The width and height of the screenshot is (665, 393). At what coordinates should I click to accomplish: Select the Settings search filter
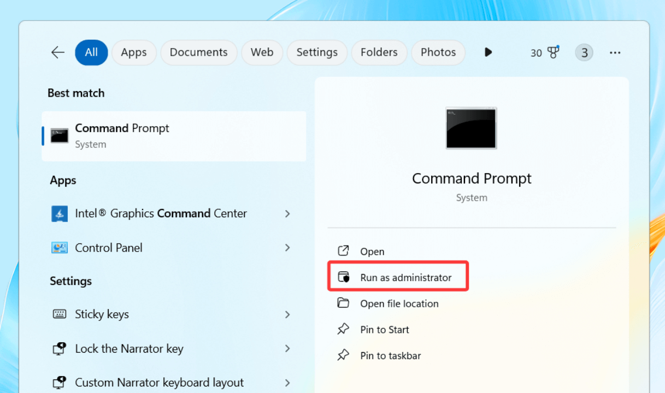coord(316,52)
